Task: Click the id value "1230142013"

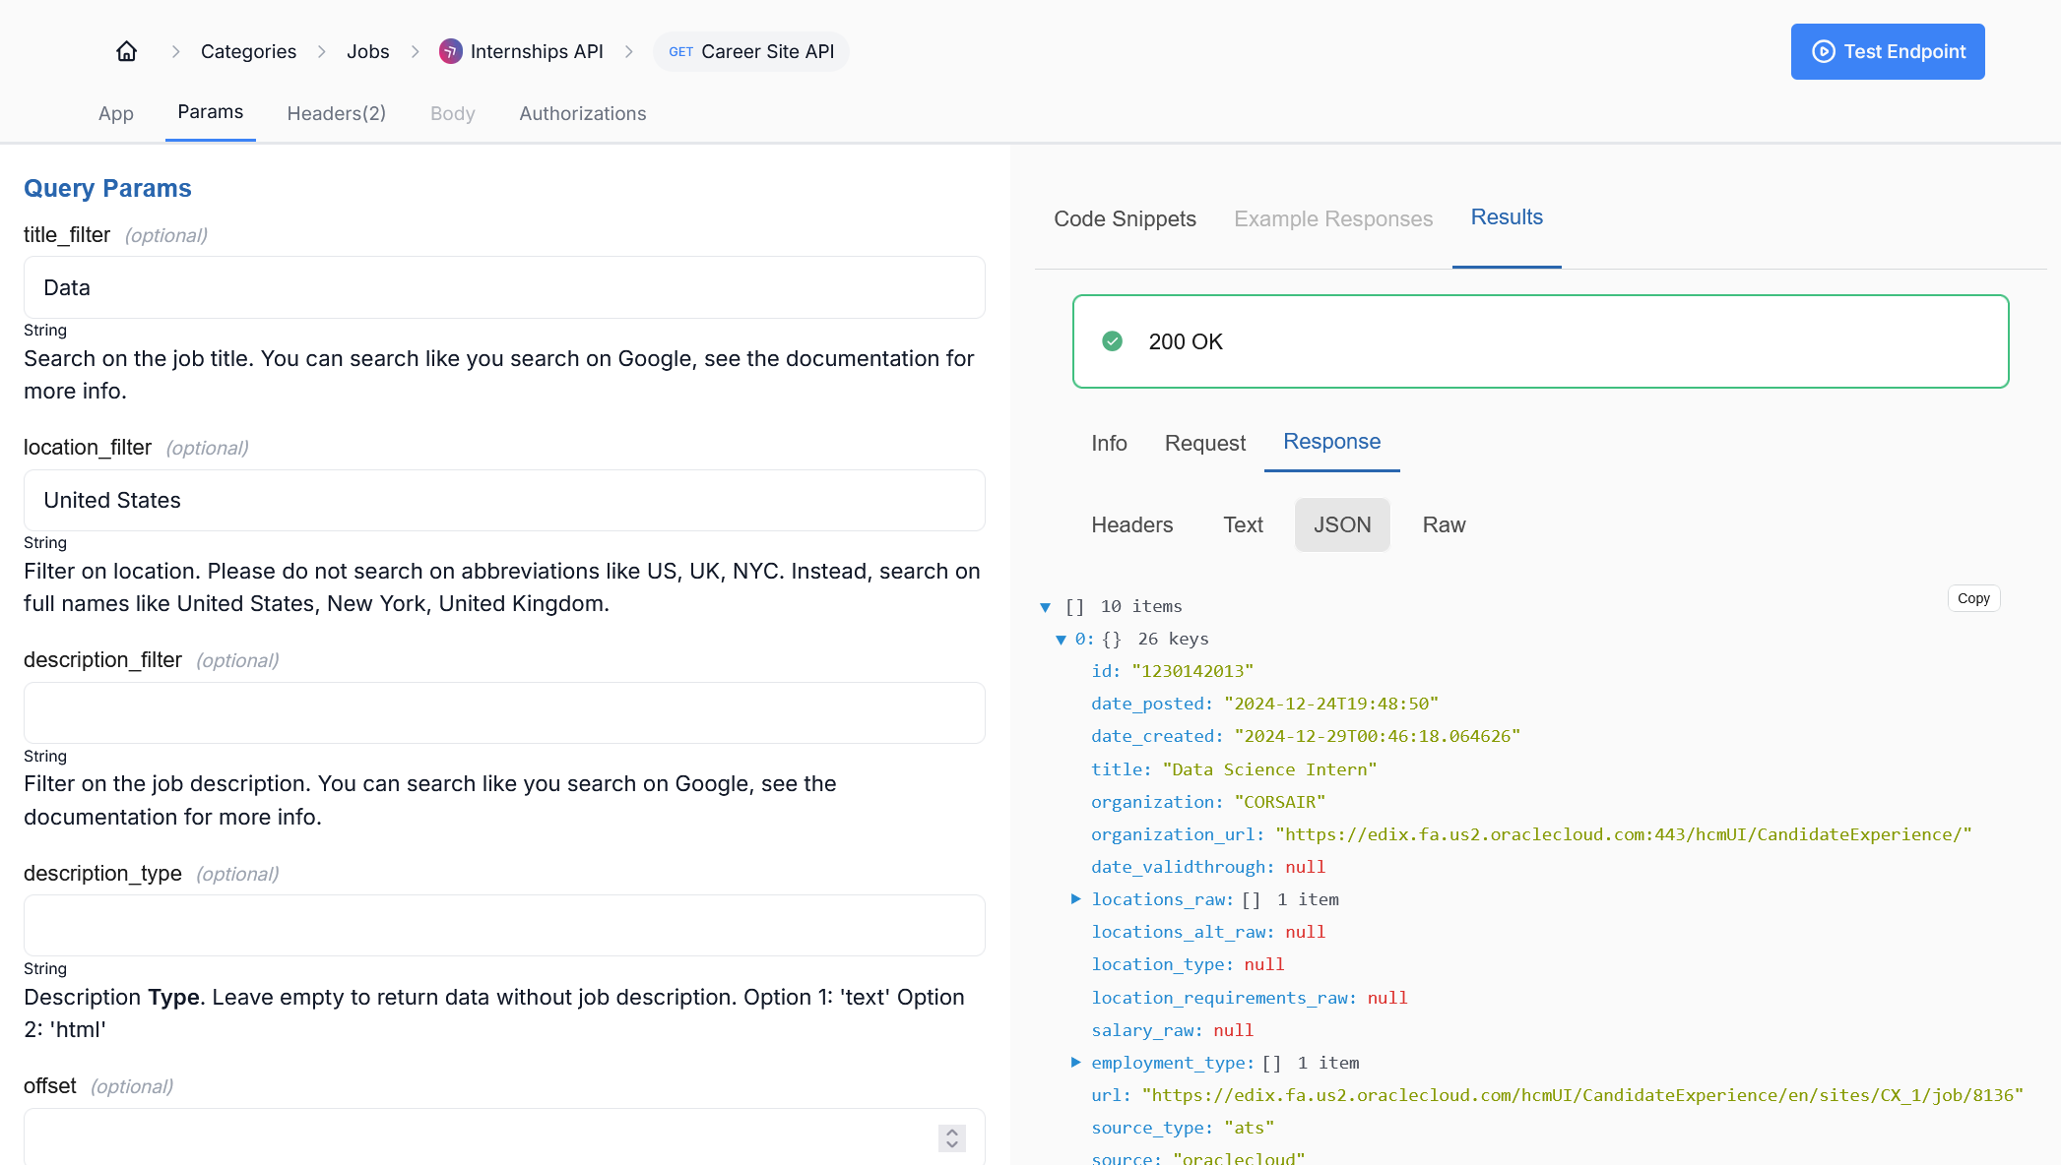Action: 1192,671
